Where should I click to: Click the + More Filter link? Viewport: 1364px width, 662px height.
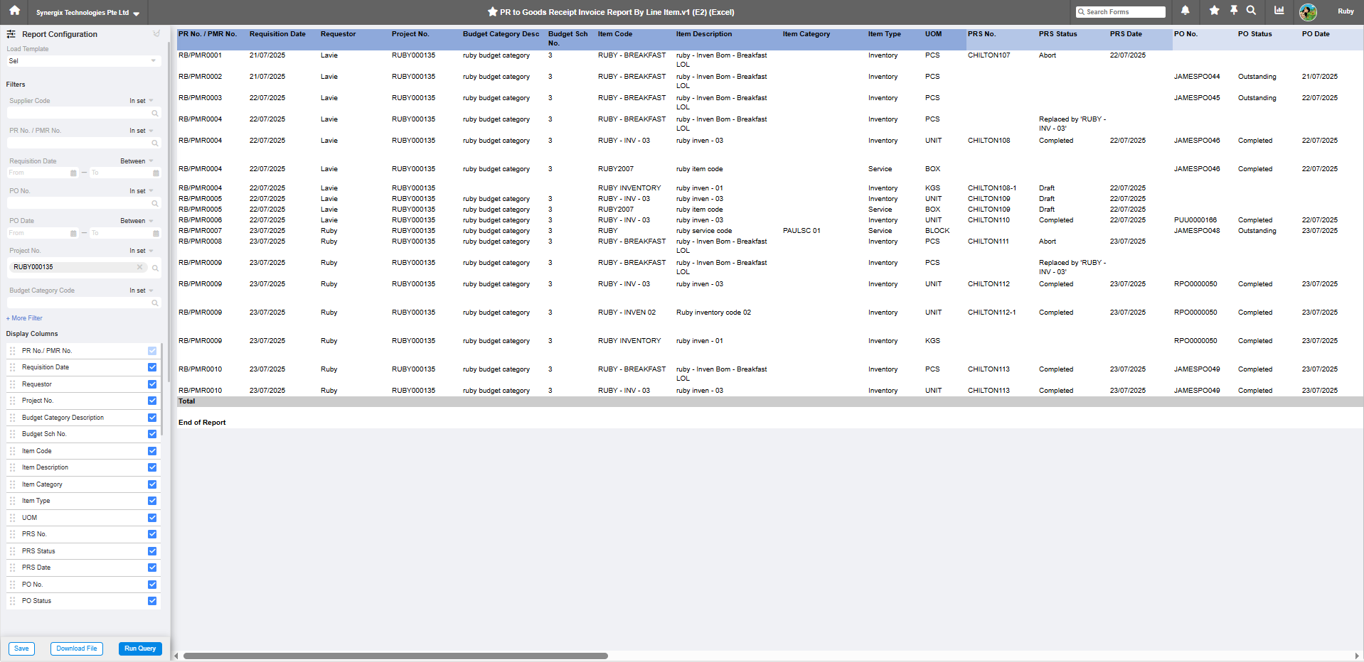(x=25, y=318)
